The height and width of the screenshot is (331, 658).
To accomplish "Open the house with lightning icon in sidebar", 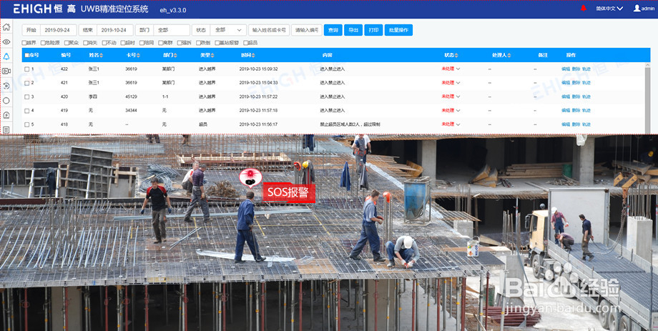I will coord(6,115).
